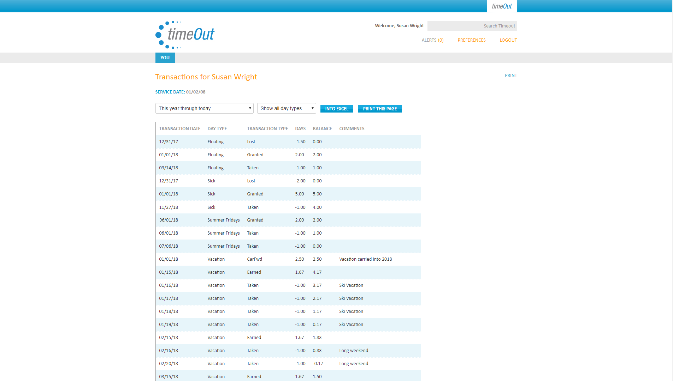Export transactions with Into Excel button

[337, 109]
